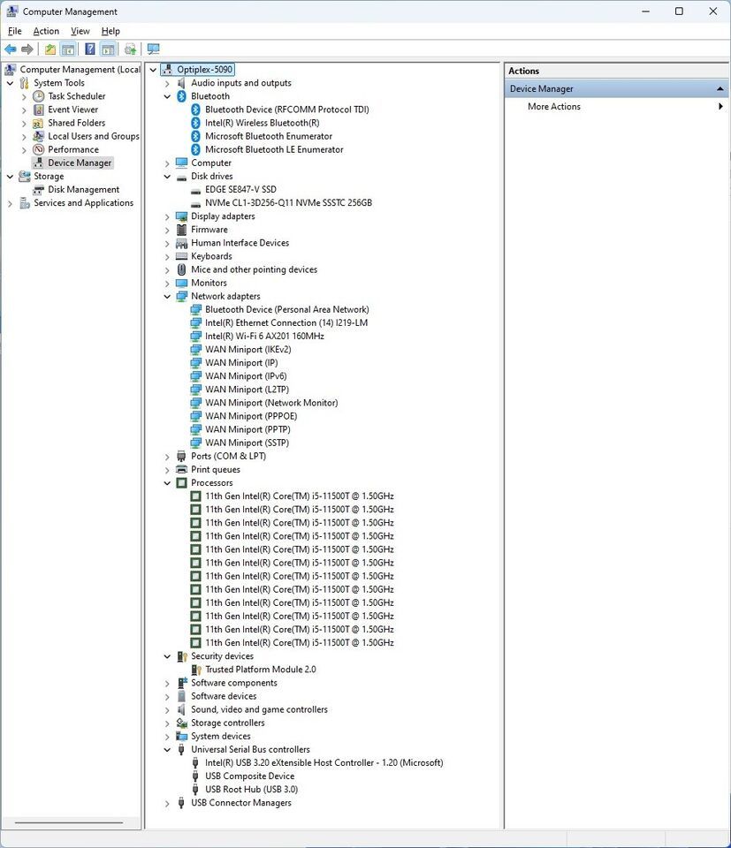The image size is (731, 848).
Task: Click the Print queues printer icon
Action: [182, 469]
